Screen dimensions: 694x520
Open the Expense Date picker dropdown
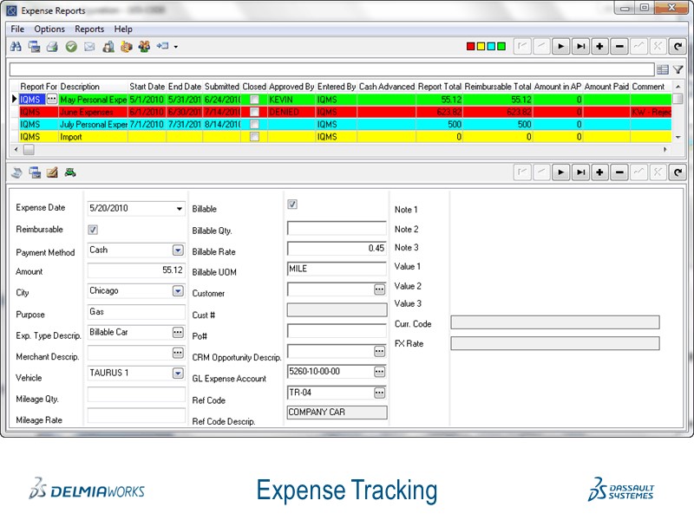click(180, 209)
